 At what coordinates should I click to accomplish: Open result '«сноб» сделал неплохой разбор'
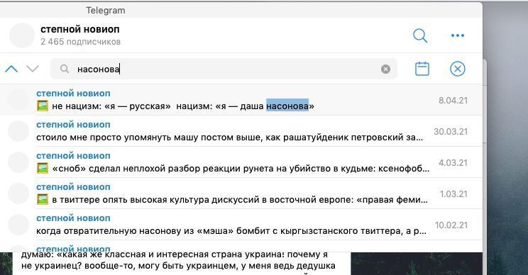point(241,162)
